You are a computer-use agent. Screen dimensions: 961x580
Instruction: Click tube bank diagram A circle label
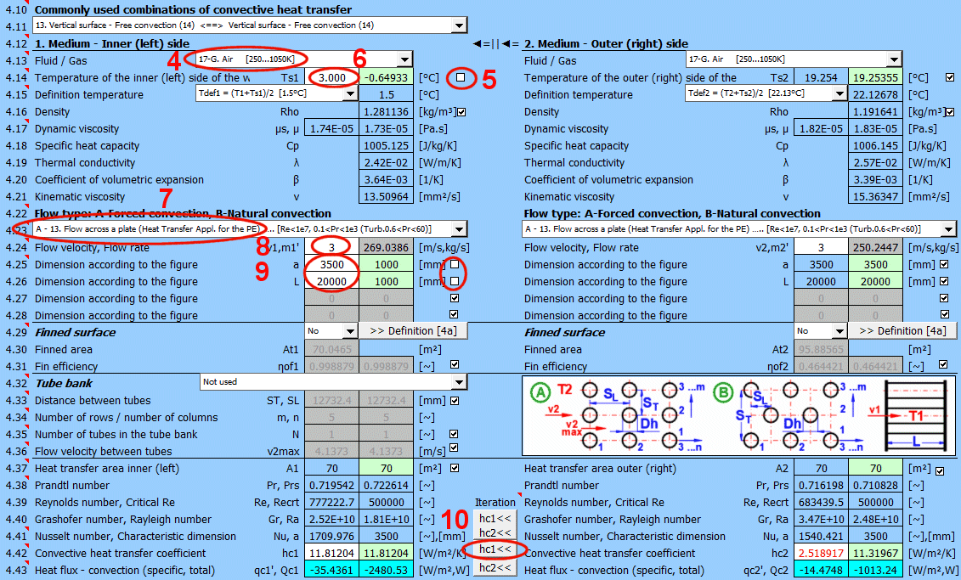[x=540, y=393]
